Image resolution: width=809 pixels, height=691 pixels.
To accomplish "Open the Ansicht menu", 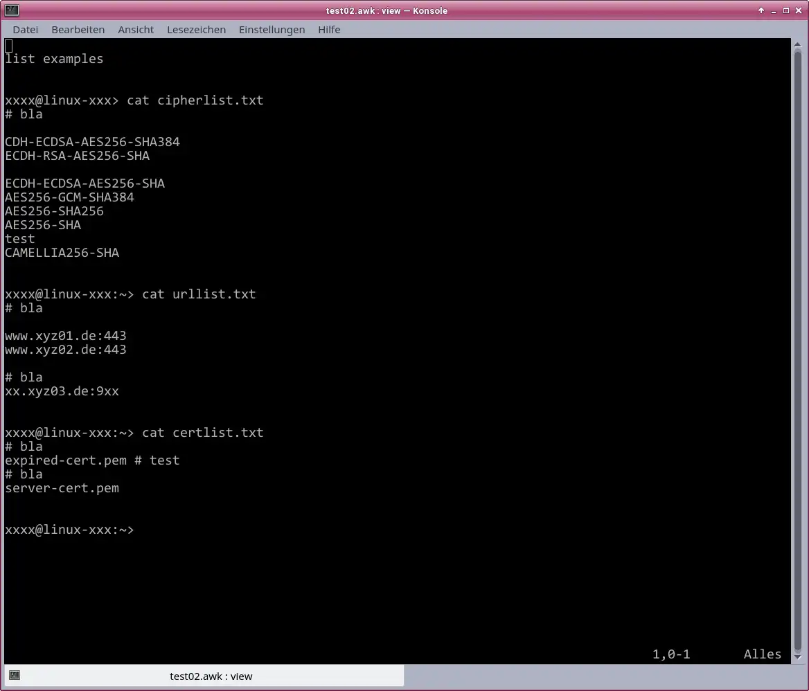I will pos(136,29).
